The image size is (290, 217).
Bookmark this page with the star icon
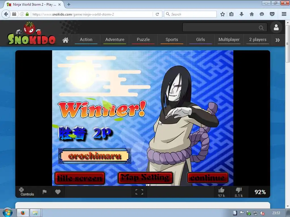click(223, 14)
